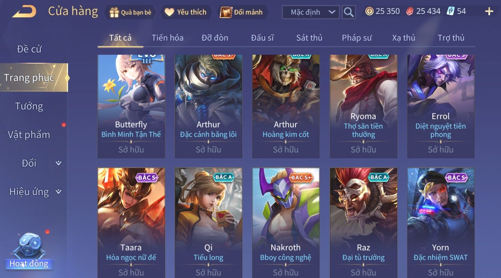Open Vật phẩm section in sidebar
The width and height of the screenshot is (501, 278).
(29, 135)
